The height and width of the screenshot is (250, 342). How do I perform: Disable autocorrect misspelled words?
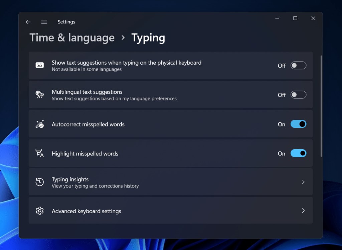[298, 124]
